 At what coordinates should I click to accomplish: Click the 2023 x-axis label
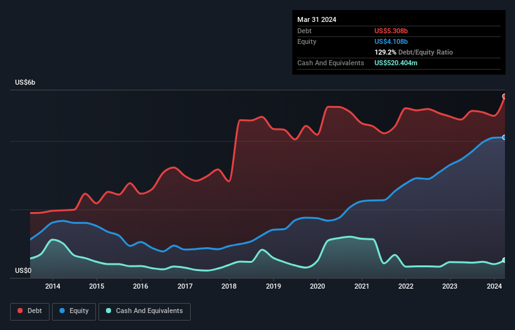coord(450,286)
